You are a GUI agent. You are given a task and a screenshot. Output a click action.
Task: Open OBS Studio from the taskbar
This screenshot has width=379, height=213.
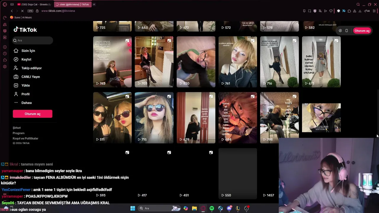click(246, 208)
